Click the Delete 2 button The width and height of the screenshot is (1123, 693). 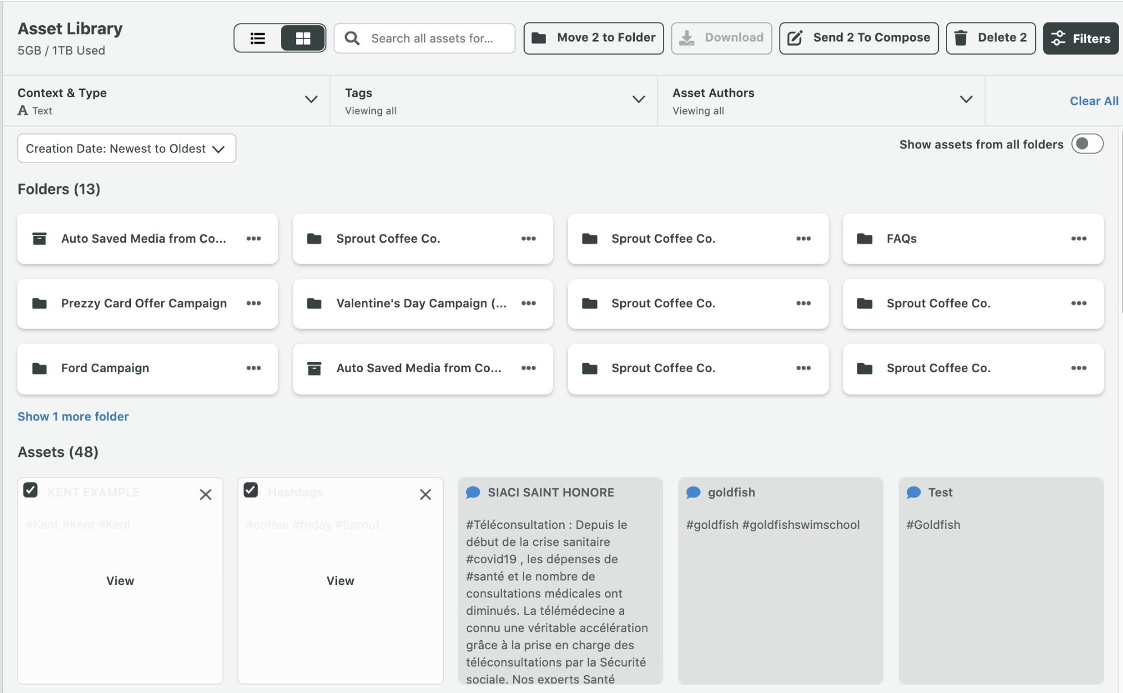pos(990,38)
